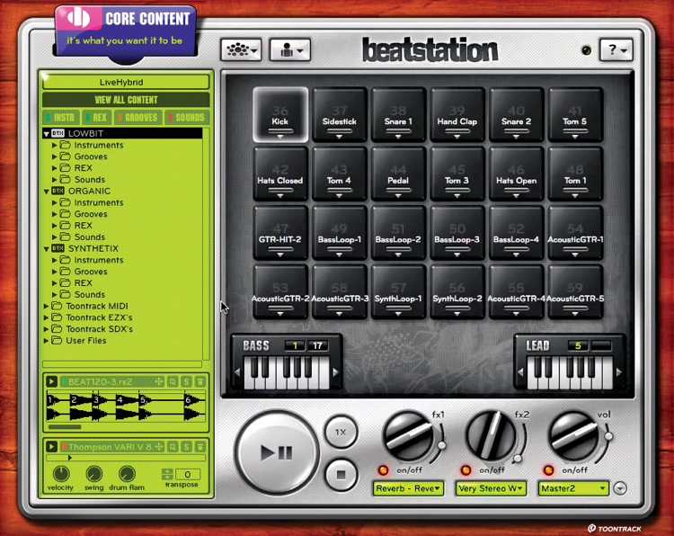Viewport: 674px width, 536px height.
Task: Click the drag handle icon on Thompson VARI groove
Action: (159, 447)
